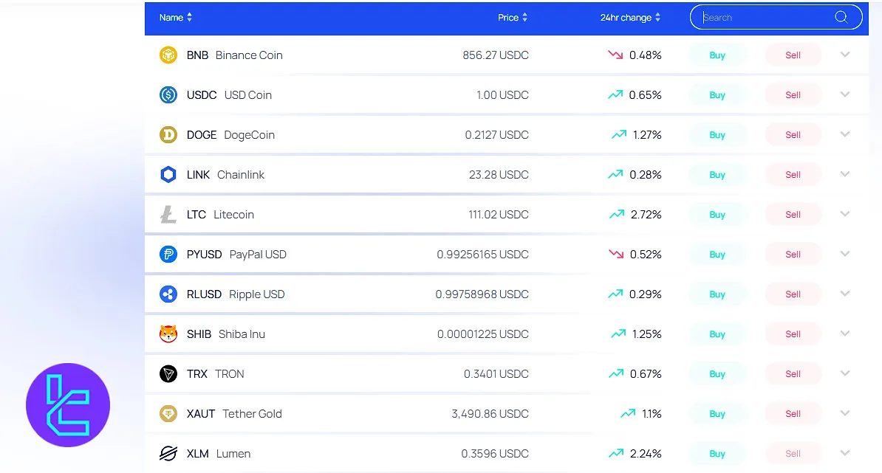The width and height of the screenshot is (882, 473).
Task: Buy DogeCoin
Action: [717, 135]
